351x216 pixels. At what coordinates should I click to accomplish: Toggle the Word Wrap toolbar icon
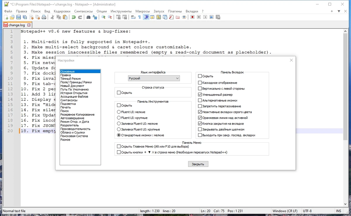pos(133,17)
